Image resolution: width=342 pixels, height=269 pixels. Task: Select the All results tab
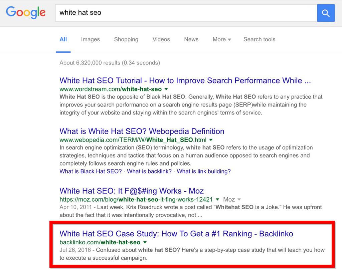[x=63, y=39]
